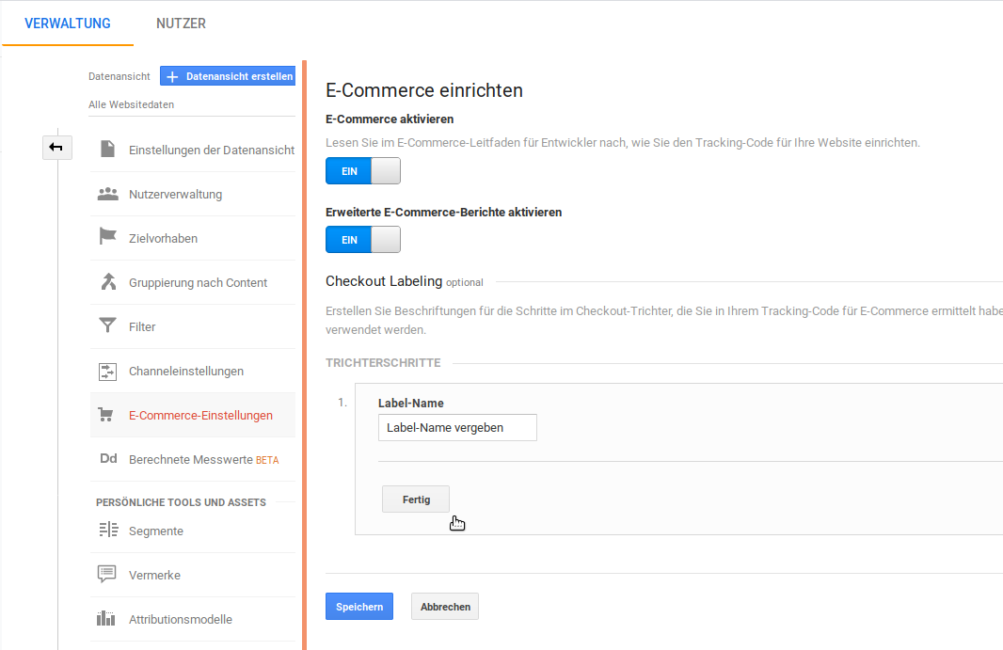This screenshot has width=1003, height=650.
Task: Click the speech bubble Vermerke icon
Action: (x=108, y=575)
